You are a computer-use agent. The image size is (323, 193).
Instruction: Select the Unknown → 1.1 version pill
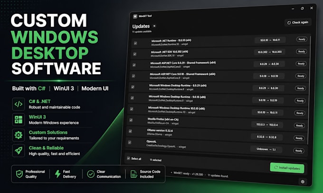click(x=266, y=149)
